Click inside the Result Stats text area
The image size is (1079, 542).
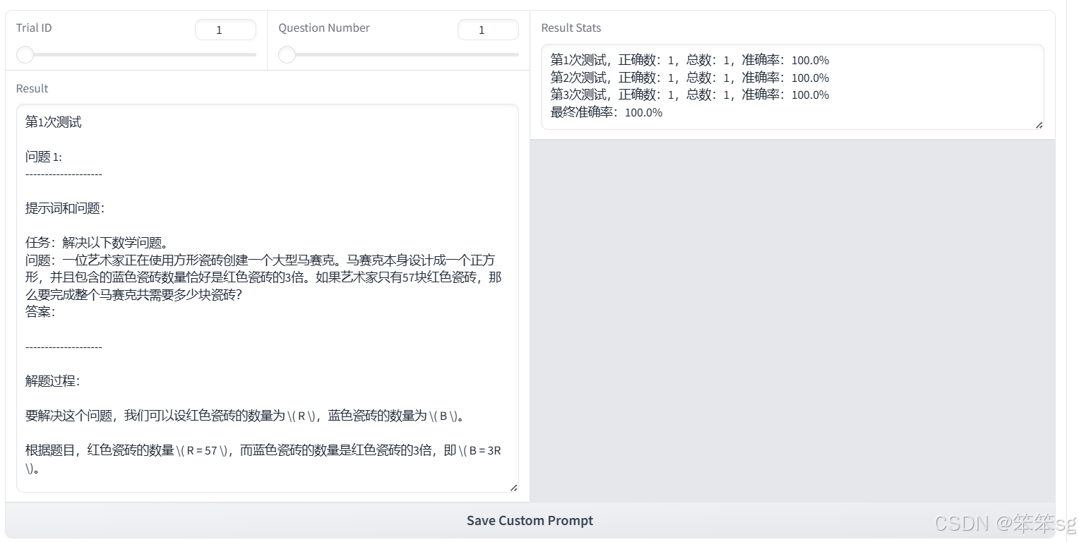pos(791,85)
